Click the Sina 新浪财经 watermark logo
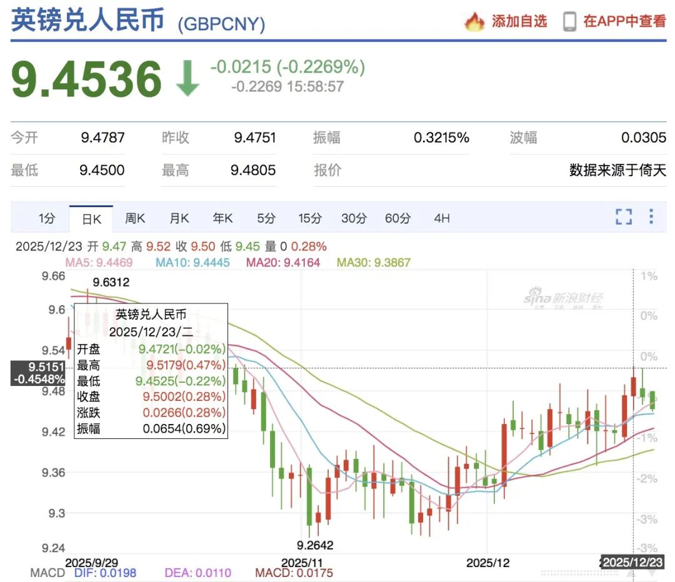Image resolution: width=675 pixels, height=582 pixels. point(562,297)
